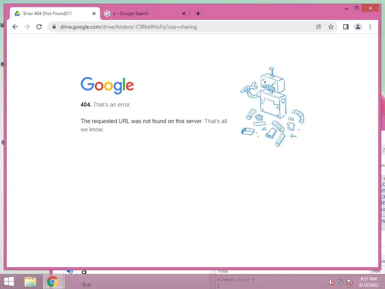Viewport: 385px width, 289px height.
Task: Open File Explorer from the taskbar
Action: (30, 282)
